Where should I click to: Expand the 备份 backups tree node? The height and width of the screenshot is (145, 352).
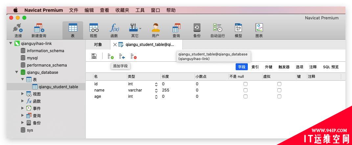tap(22, 123)
